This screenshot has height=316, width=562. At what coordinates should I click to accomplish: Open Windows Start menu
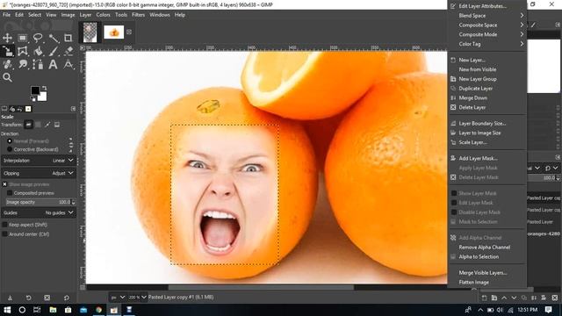(x=7, y=310)
